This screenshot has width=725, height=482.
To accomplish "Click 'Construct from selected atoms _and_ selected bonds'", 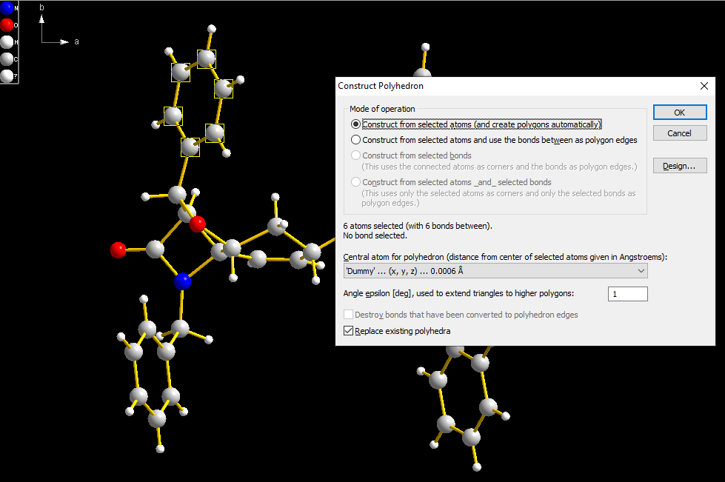I will (x=355, y=181).
